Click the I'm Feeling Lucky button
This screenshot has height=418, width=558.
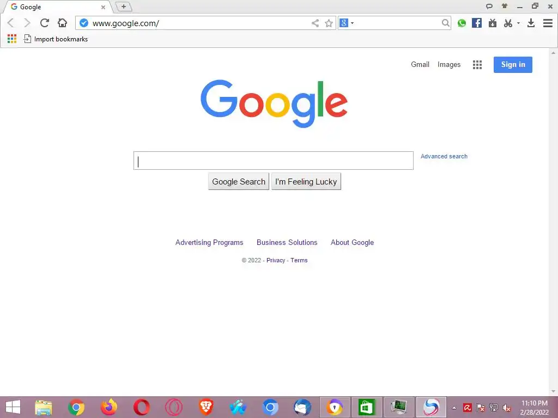click(306, 182)
